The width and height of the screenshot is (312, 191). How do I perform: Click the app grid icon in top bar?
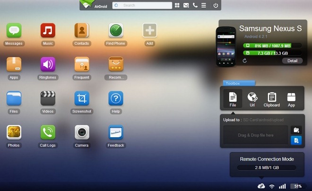click(x=177, y=5)
